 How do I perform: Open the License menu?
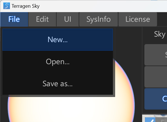137,19
